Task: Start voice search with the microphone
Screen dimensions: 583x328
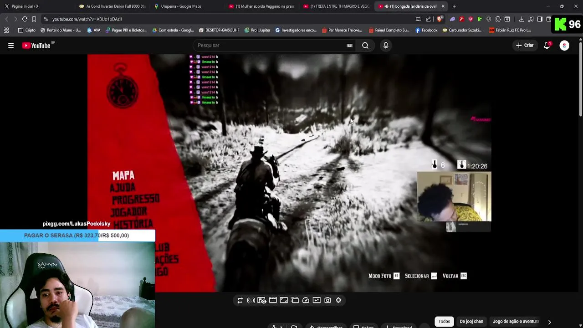Action: coord(386,46)
